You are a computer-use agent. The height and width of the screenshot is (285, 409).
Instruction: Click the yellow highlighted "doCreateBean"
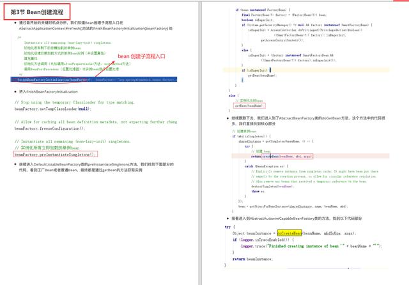[x=289, y=233]
